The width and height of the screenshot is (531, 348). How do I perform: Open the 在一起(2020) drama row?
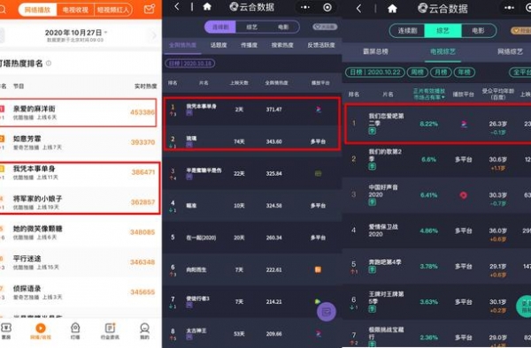pos(252,238)
